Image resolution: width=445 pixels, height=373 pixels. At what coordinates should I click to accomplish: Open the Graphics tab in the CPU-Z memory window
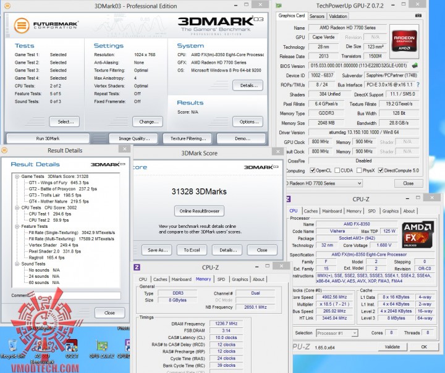click(240, 279)
